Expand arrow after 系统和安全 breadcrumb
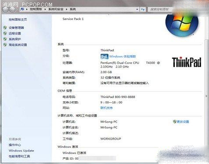 tap(66, 9)
